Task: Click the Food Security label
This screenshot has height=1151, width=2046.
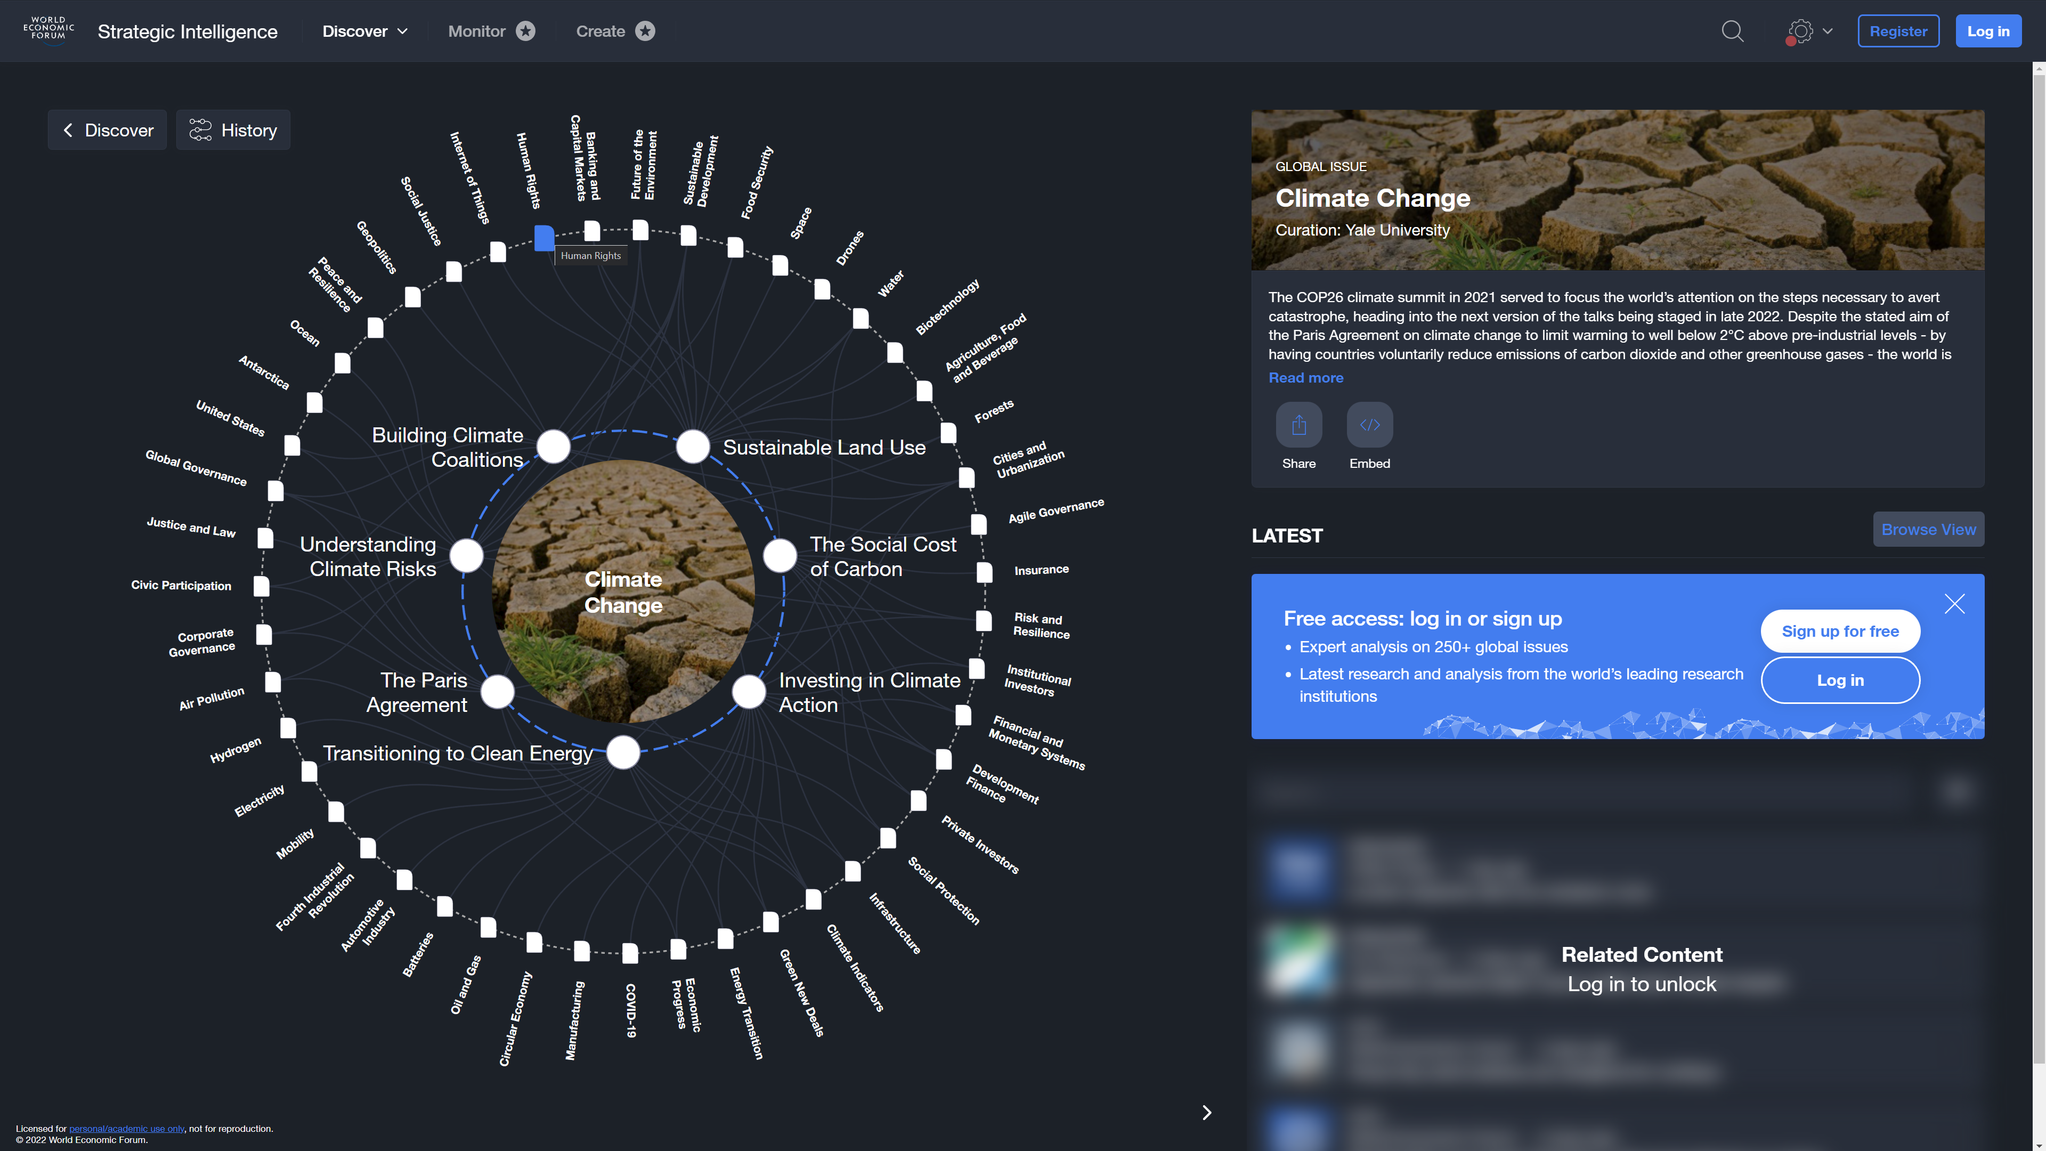Action: click(757, 182)
